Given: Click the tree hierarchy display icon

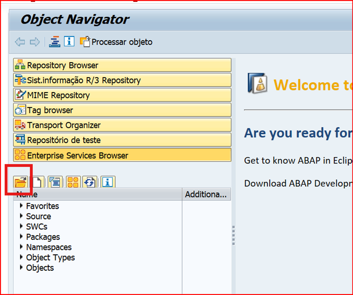Looking at the screenshot, I should [55, 182].
